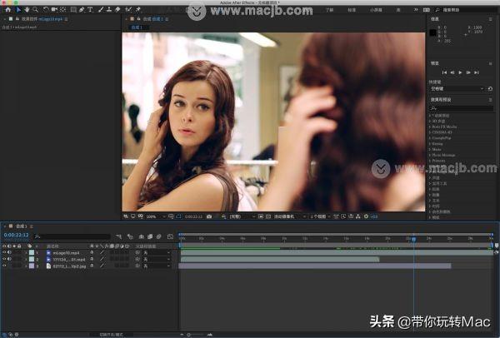Click the Home icon in the toolbar
Viewport: 500px width, 338px height.
pos(8,10)
